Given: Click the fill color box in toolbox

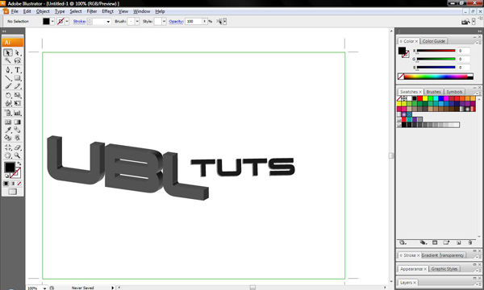Looking at the screenshot, I should pyautogui.click(x=10, y=168).
